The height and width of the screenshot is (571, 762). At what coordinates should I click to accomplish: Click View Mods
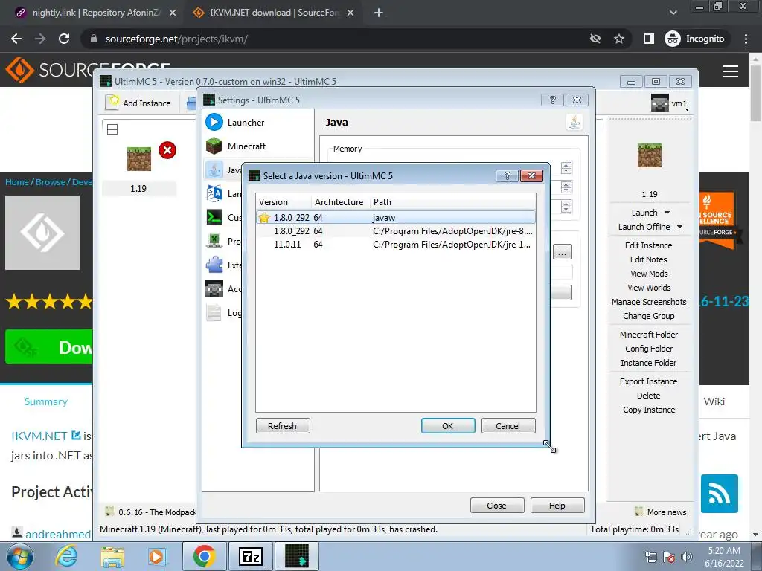click(649, 274)
